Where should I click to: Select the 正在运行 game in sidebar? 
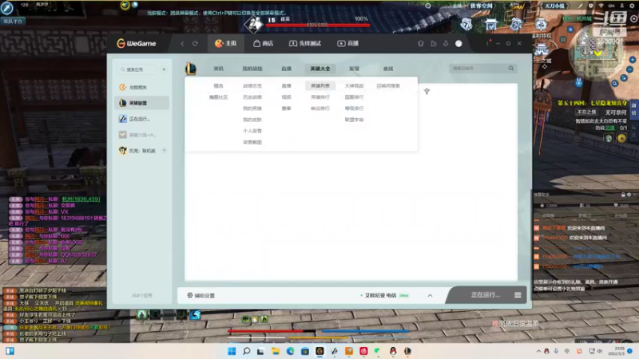pos(142,119)
